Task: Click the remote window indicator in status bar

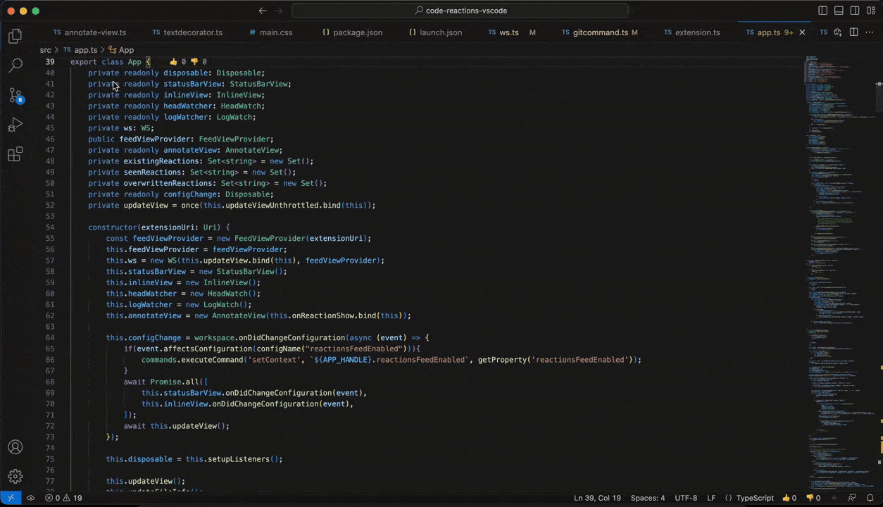Action: click(11, 498)
